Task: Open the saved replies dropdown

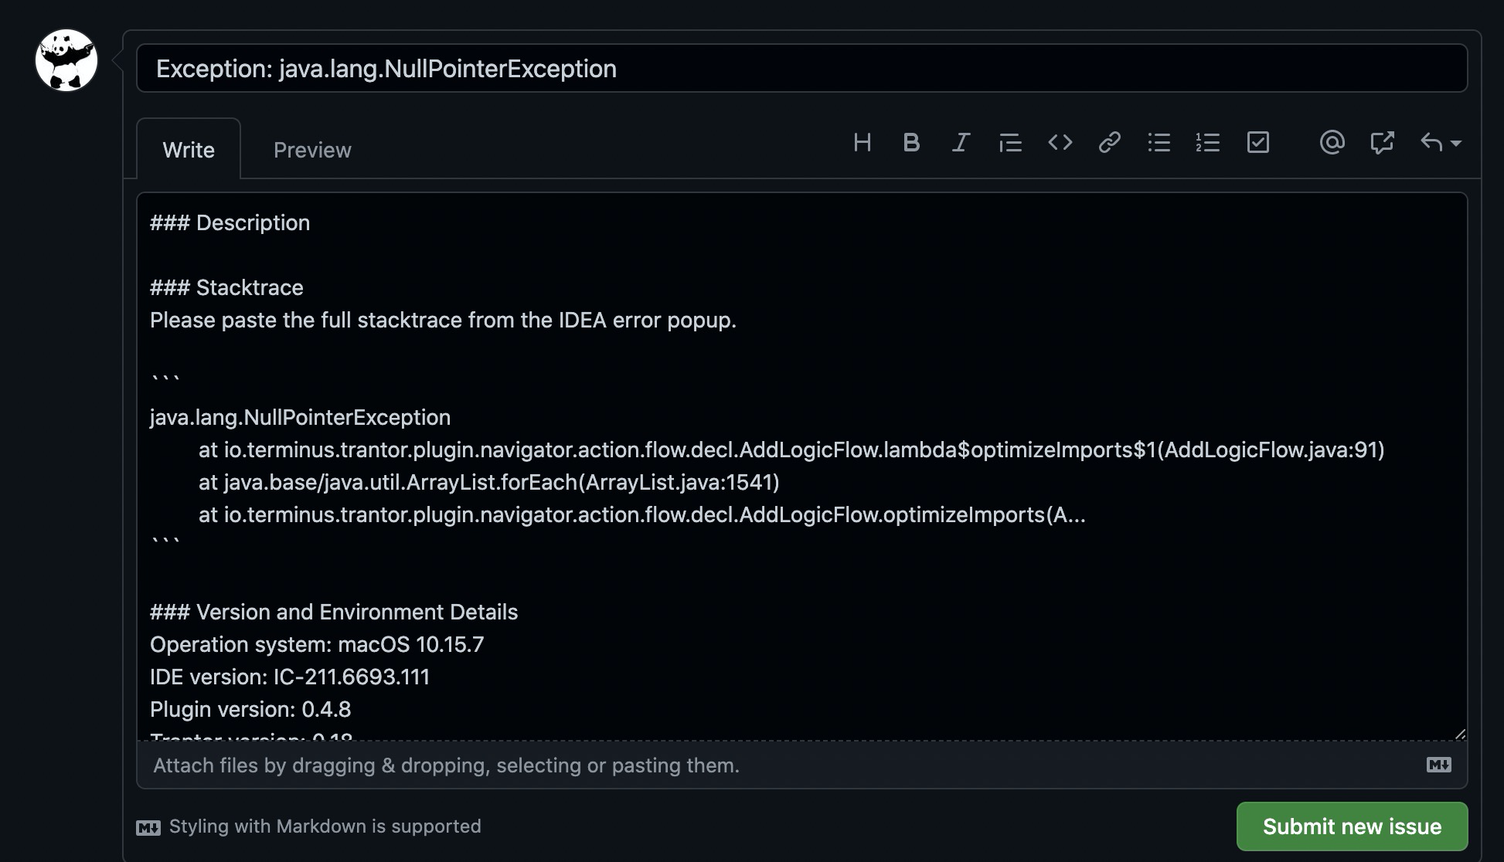Action: click(x=1441, y=142)
